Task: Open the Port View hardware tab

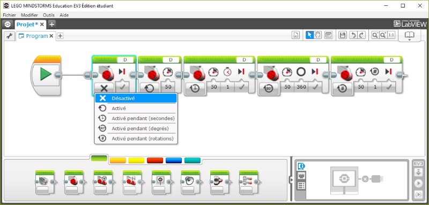Action: [x=301, y=176]
